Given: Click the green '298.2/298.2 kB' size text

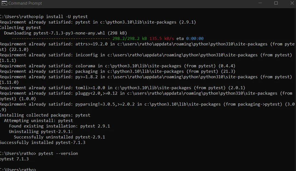Looking at the screenshot, I should (129, 39).
